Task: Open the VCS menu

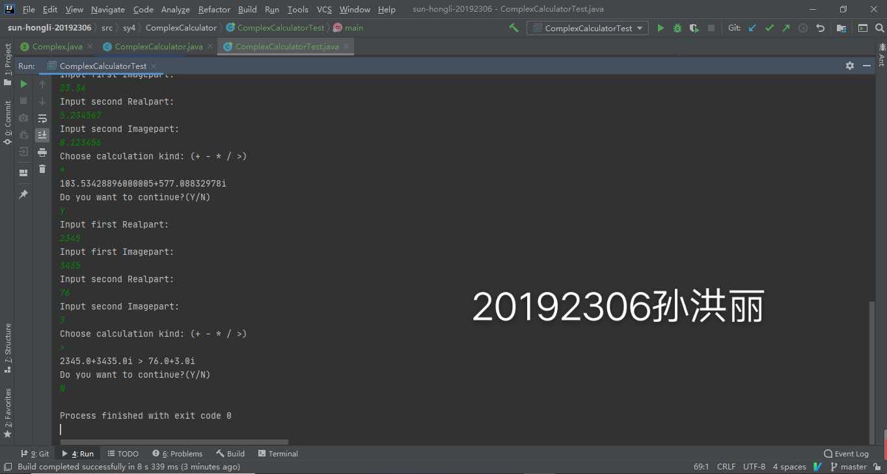Action: pos(324,9)
